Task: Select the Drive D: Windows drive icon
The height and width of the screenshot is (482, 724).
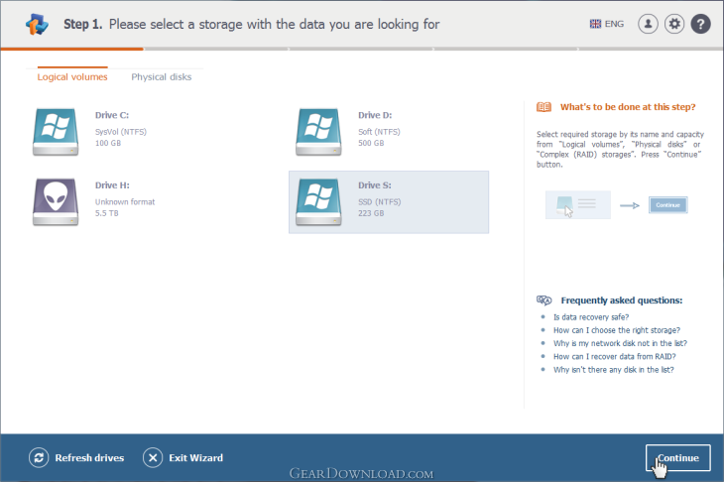Action: (318, 132)
